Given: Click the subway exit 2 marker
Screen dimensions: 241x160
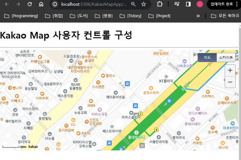Looking at the screenshot, I should click(141, 114).
